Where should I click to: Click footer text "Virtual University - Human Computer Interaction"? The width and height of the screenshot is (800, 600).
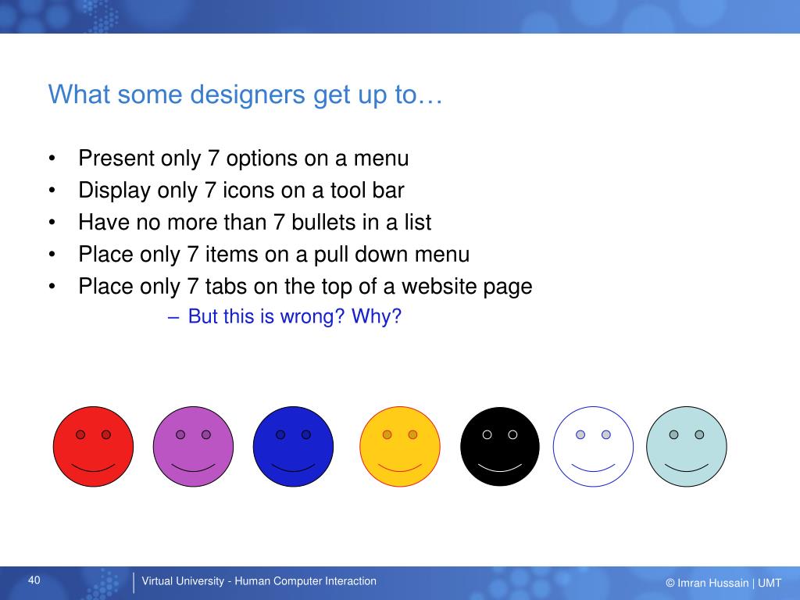click(259, 581)
